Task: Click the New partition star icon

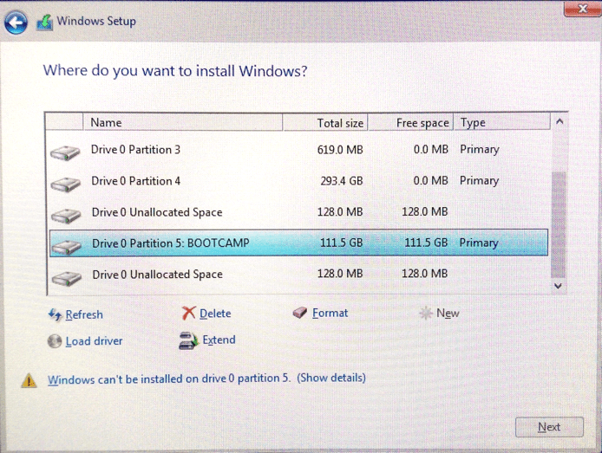Action: [425, 314]
